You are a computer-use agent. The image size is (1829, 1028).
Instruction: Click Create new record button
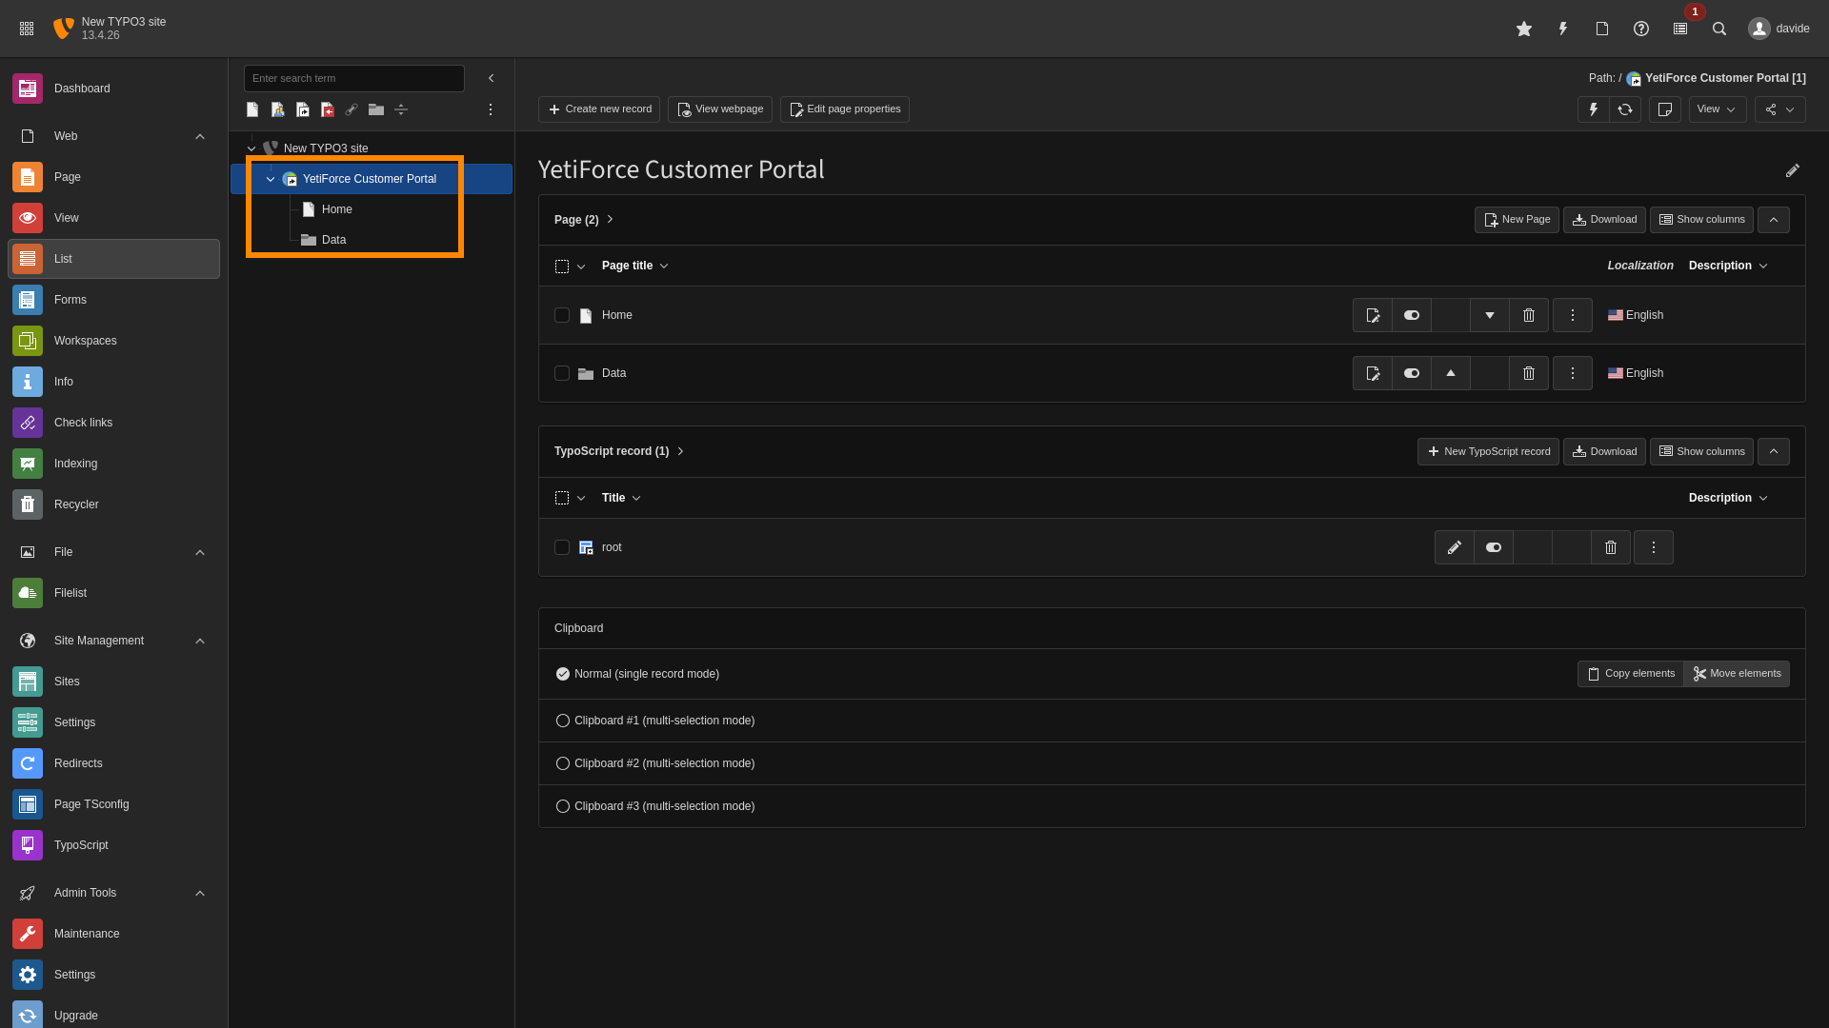[x=599, y=109]
